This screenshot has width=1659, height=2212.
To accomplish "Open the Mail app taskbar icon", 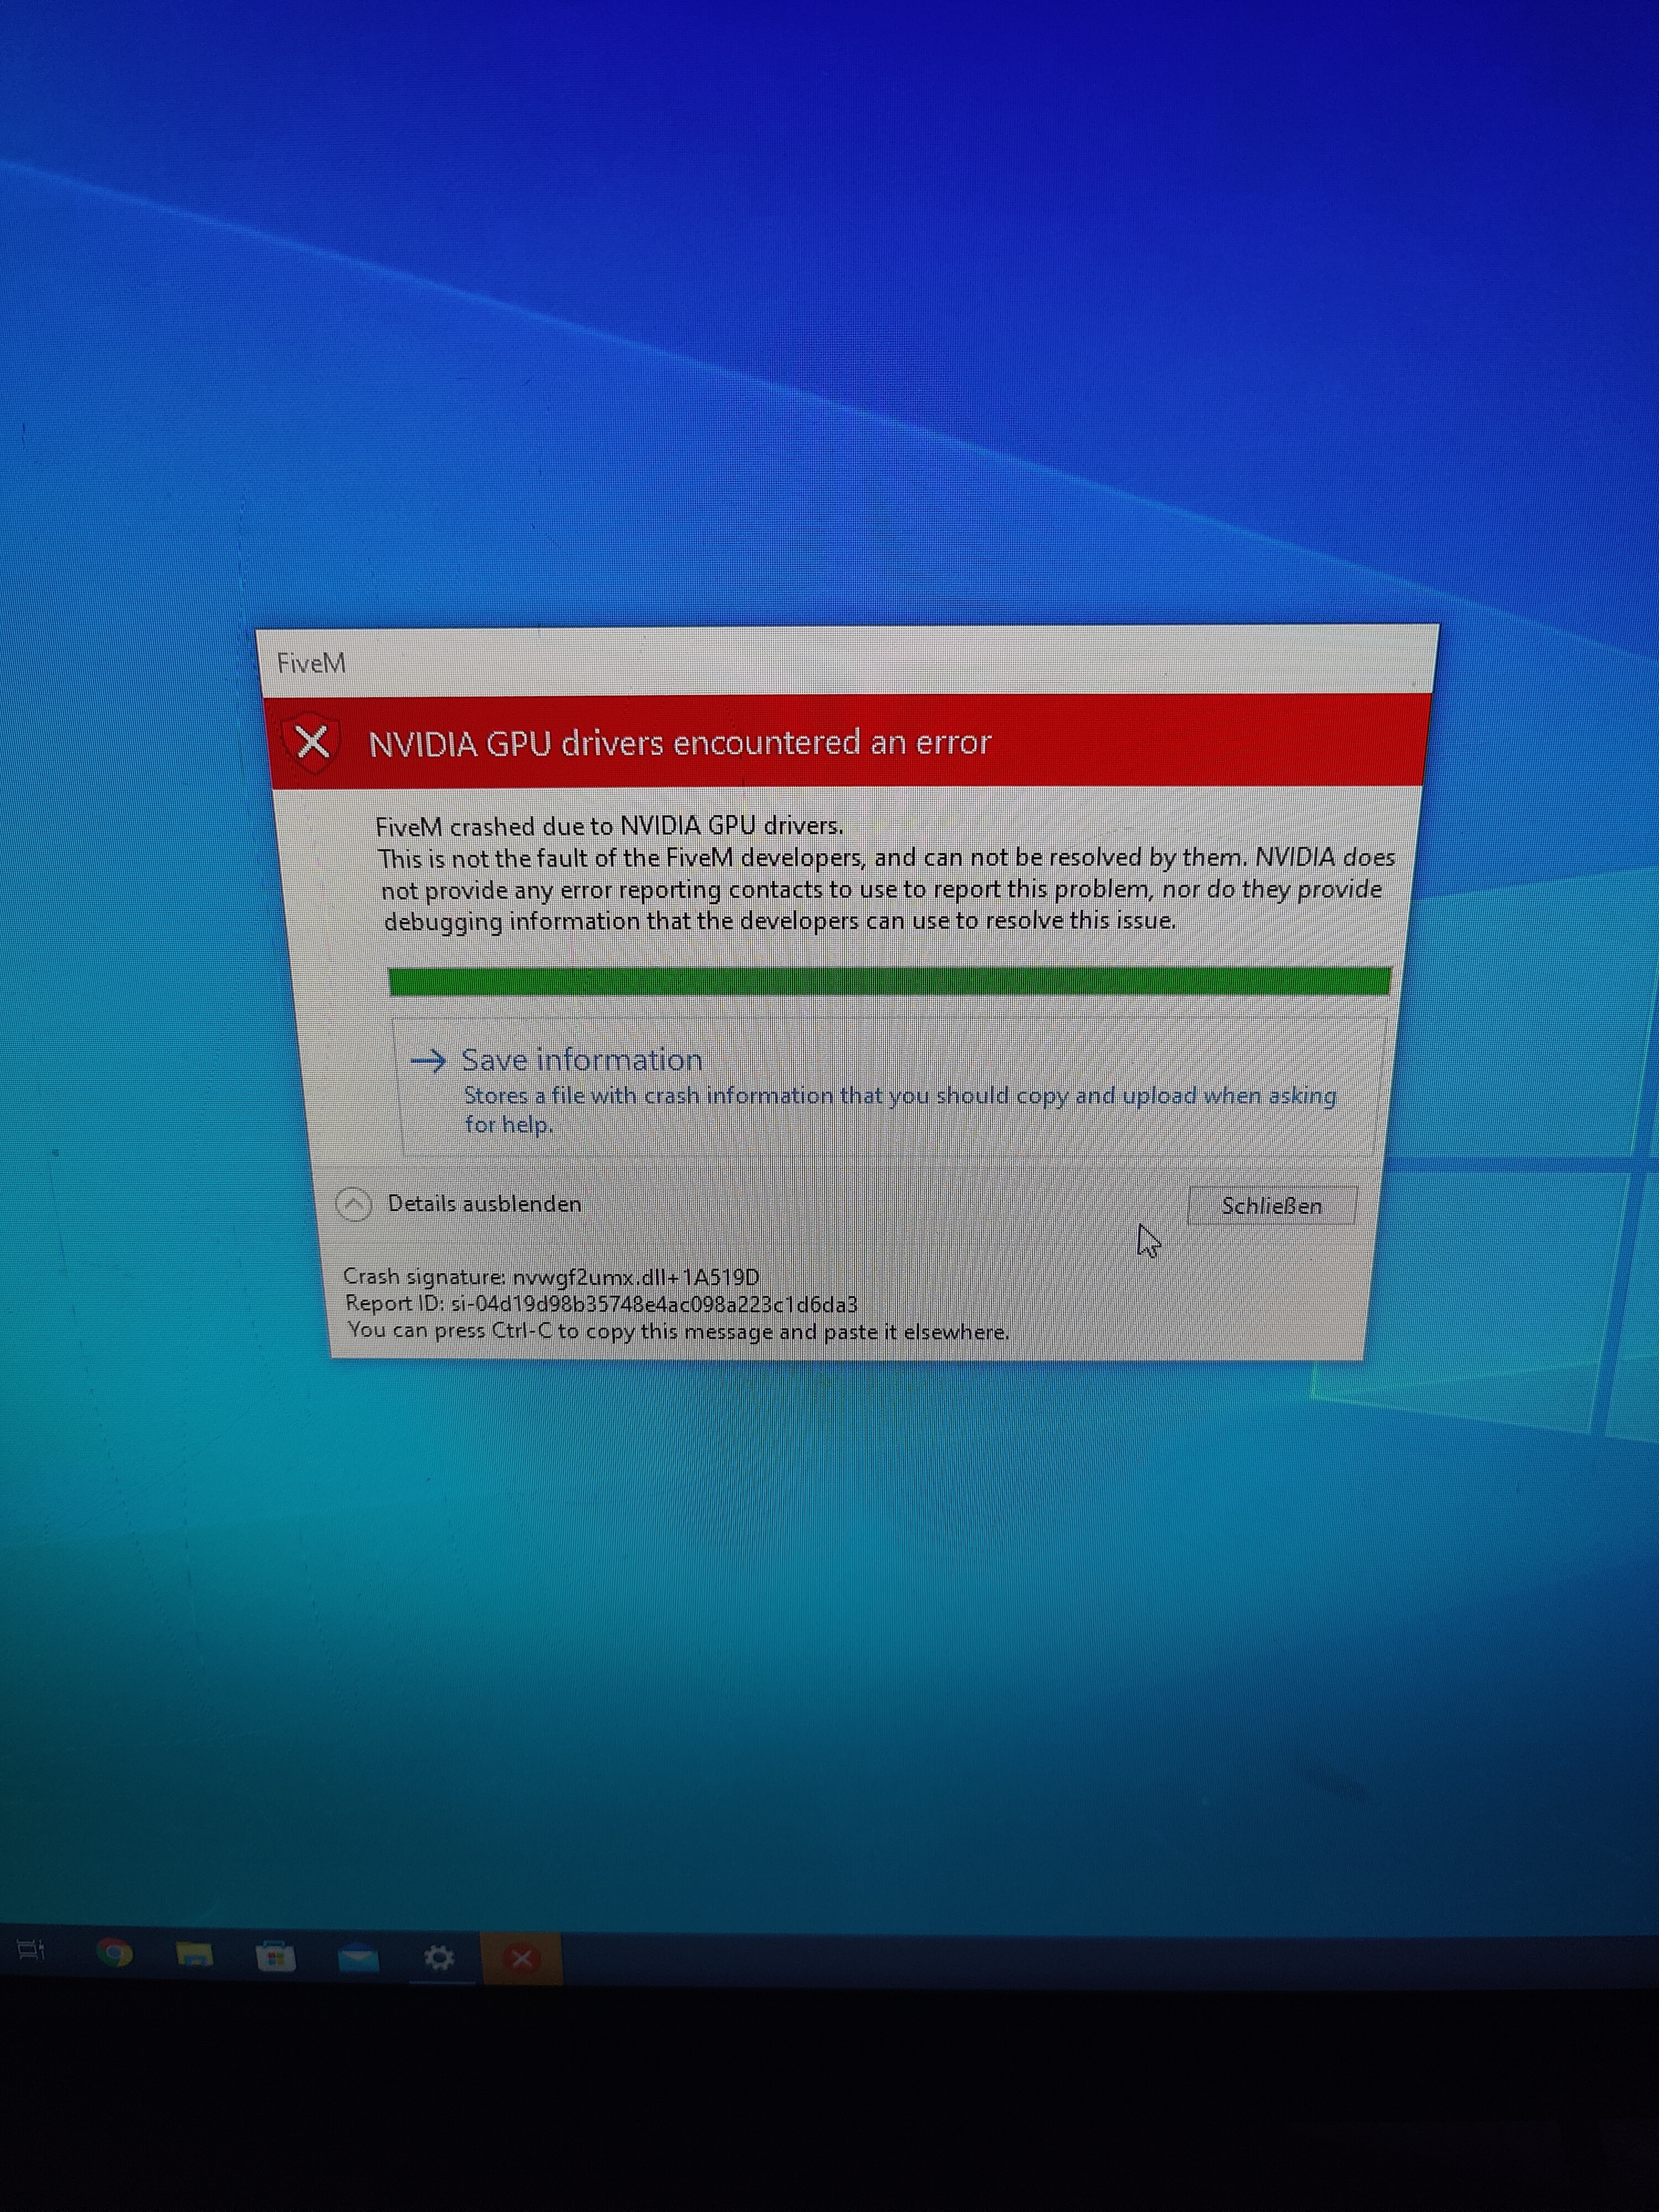I will [357, 1957].
